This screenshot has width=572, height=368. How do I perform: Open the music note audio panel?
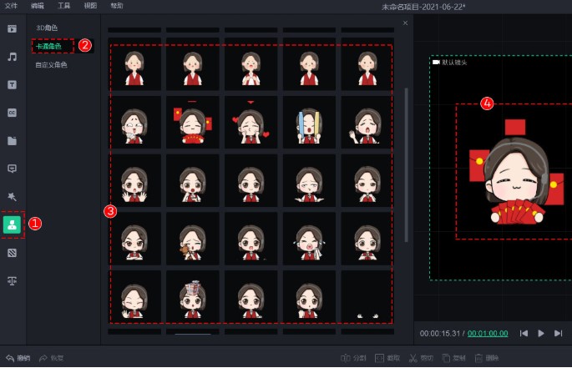[x=13, y=57]
